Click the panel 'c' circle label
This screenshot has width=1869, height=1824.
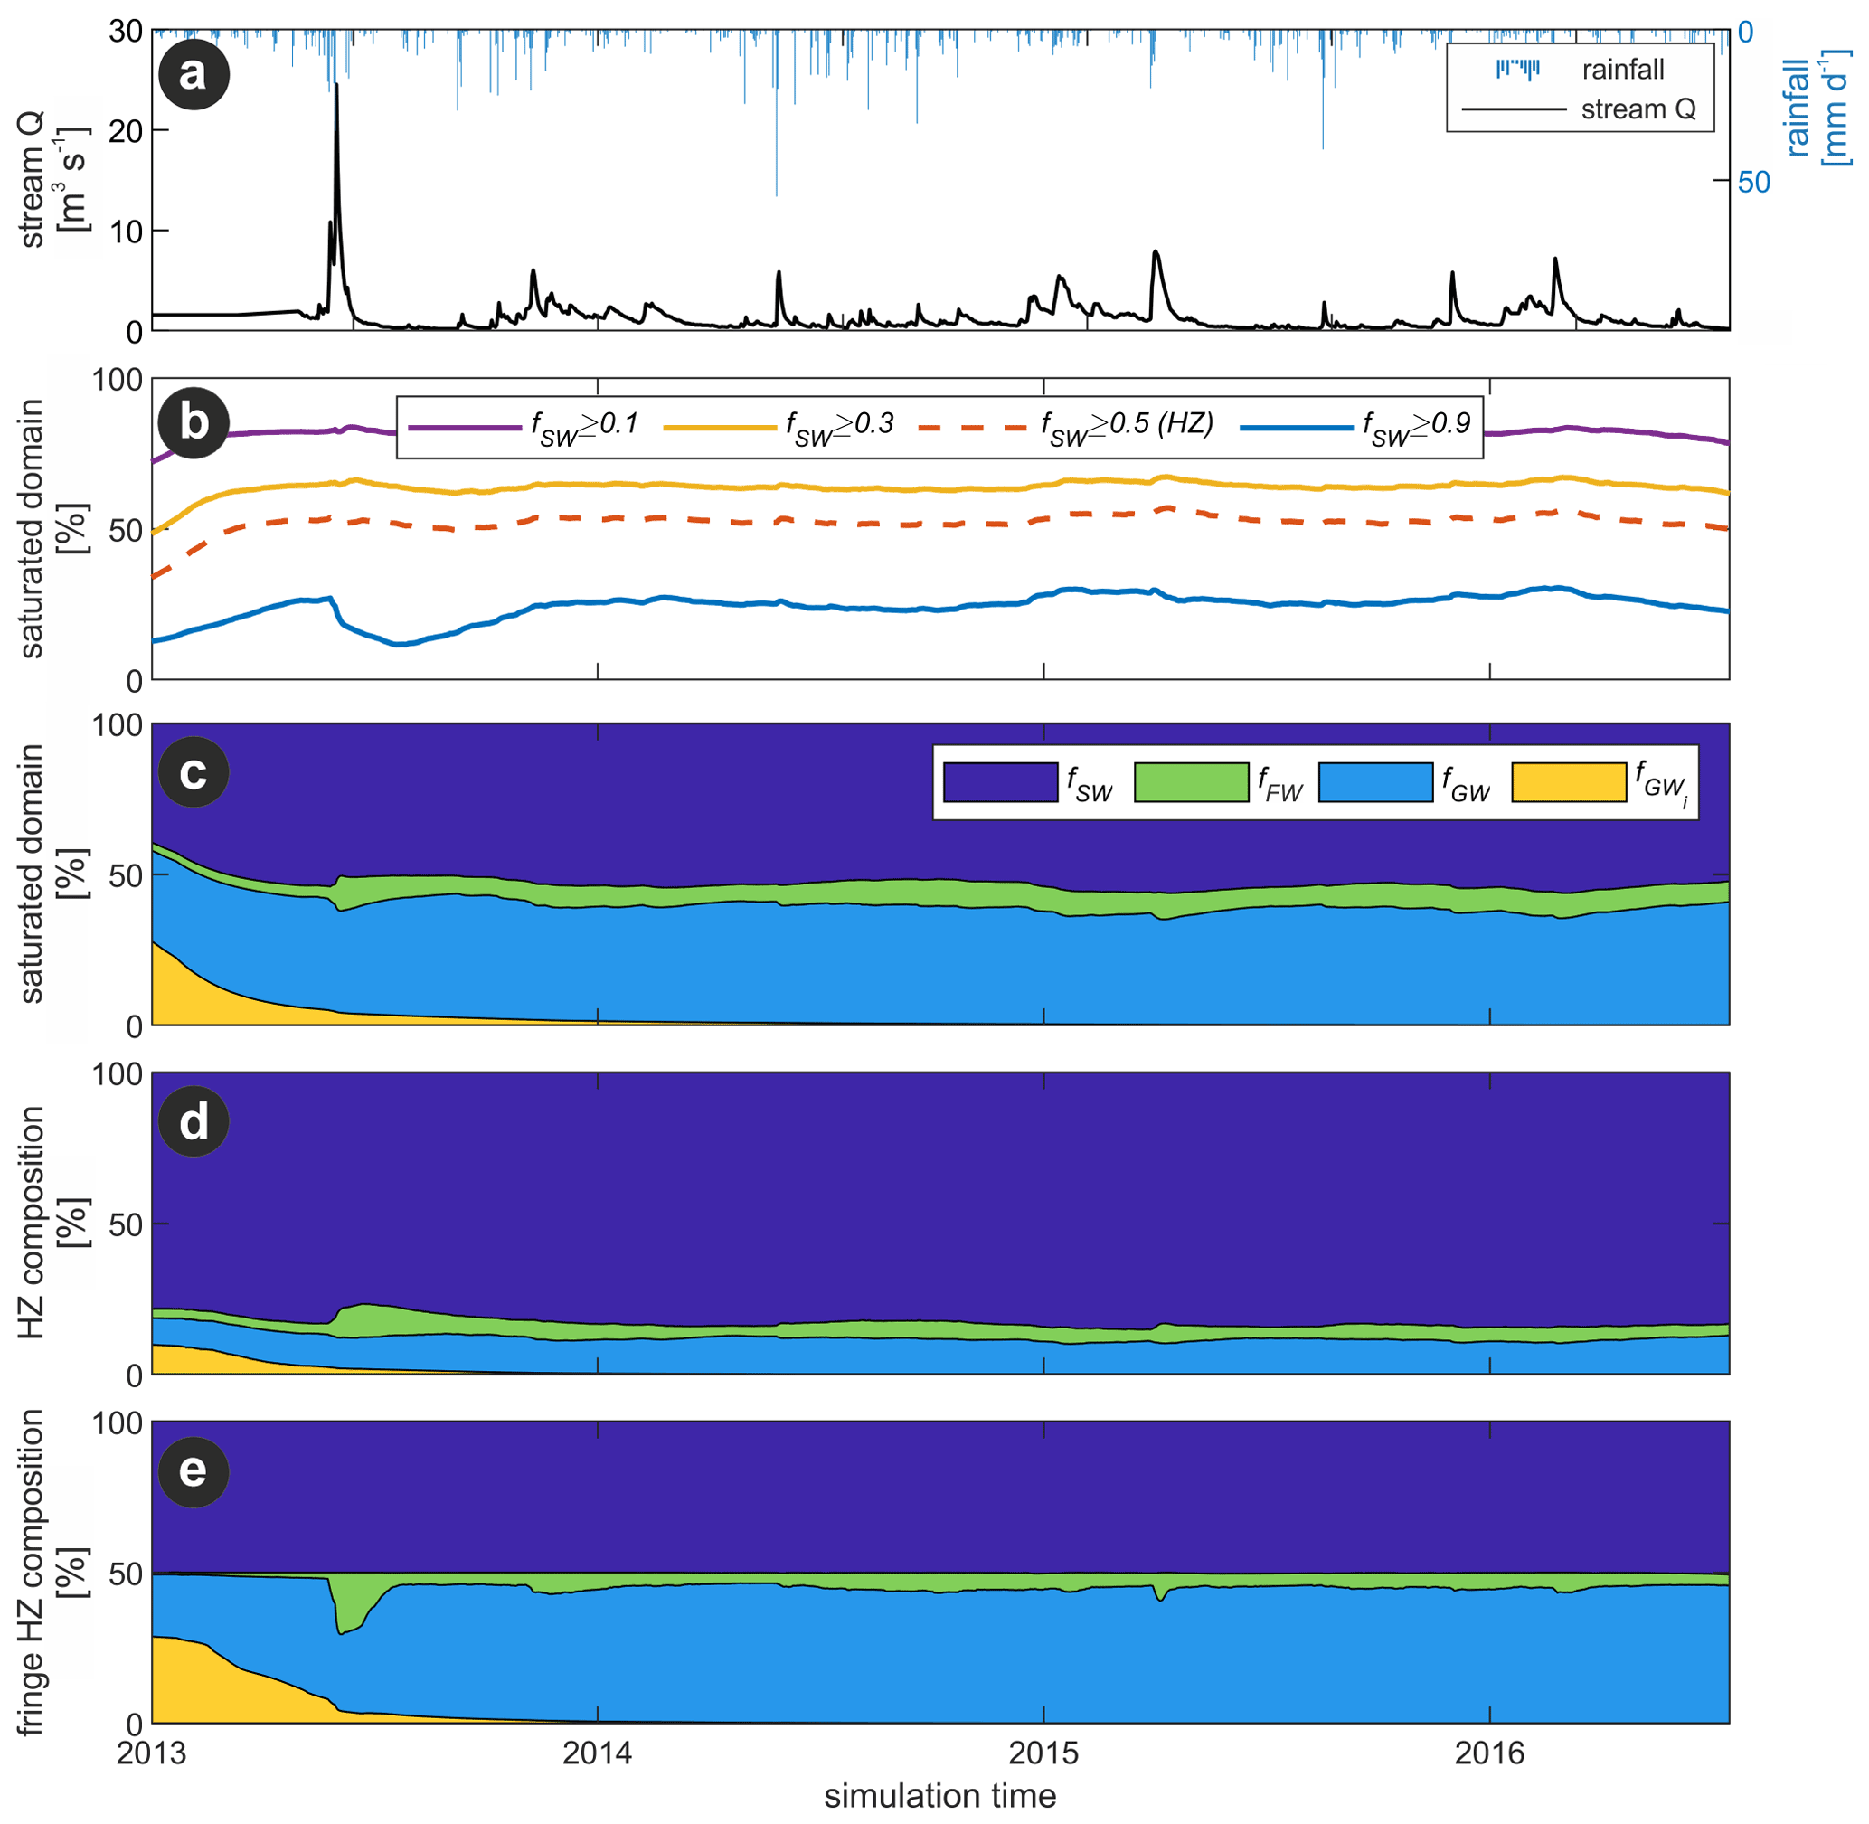[194, 772]
